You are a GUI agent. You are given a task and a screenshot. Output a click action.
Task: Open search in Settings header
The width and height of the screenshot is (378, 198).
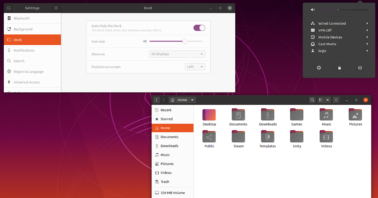(9, 8)
